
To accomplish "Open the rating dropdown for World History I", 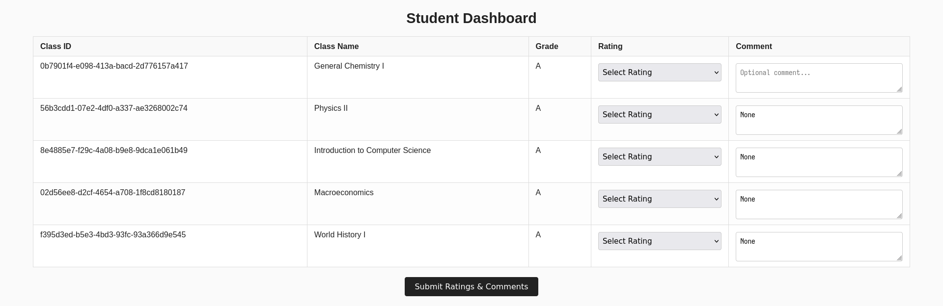I will pos(660,241).
